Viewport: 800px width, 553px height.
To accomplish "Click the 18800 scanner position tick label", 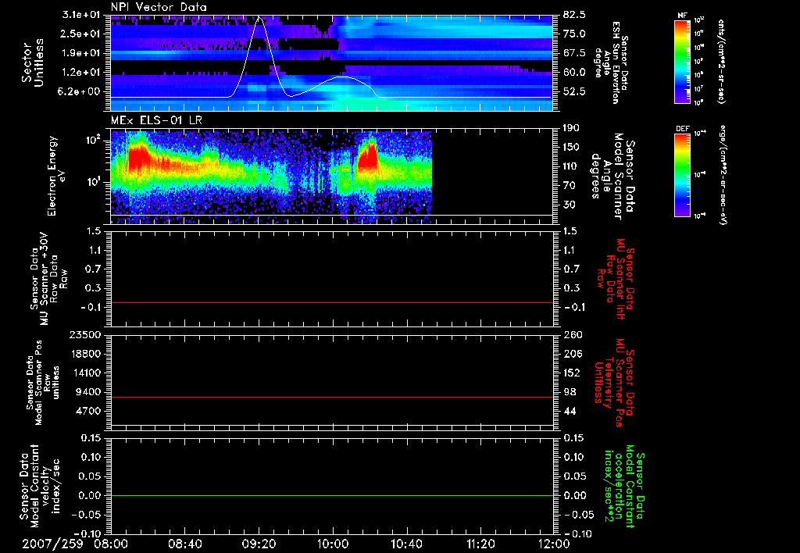I will 86,354.
